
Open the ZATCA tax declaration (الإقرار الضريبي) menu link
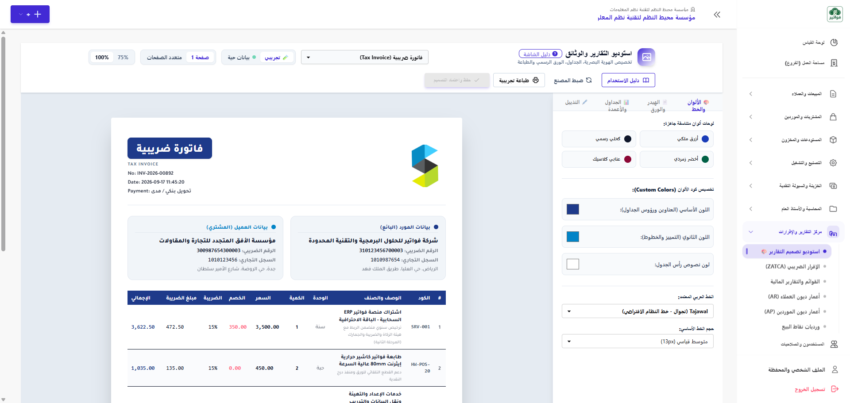(792, 266)
